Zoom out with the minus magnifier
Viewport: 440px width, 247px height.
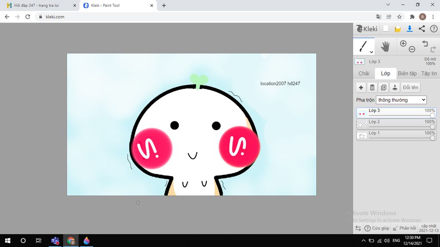(412, 49)
